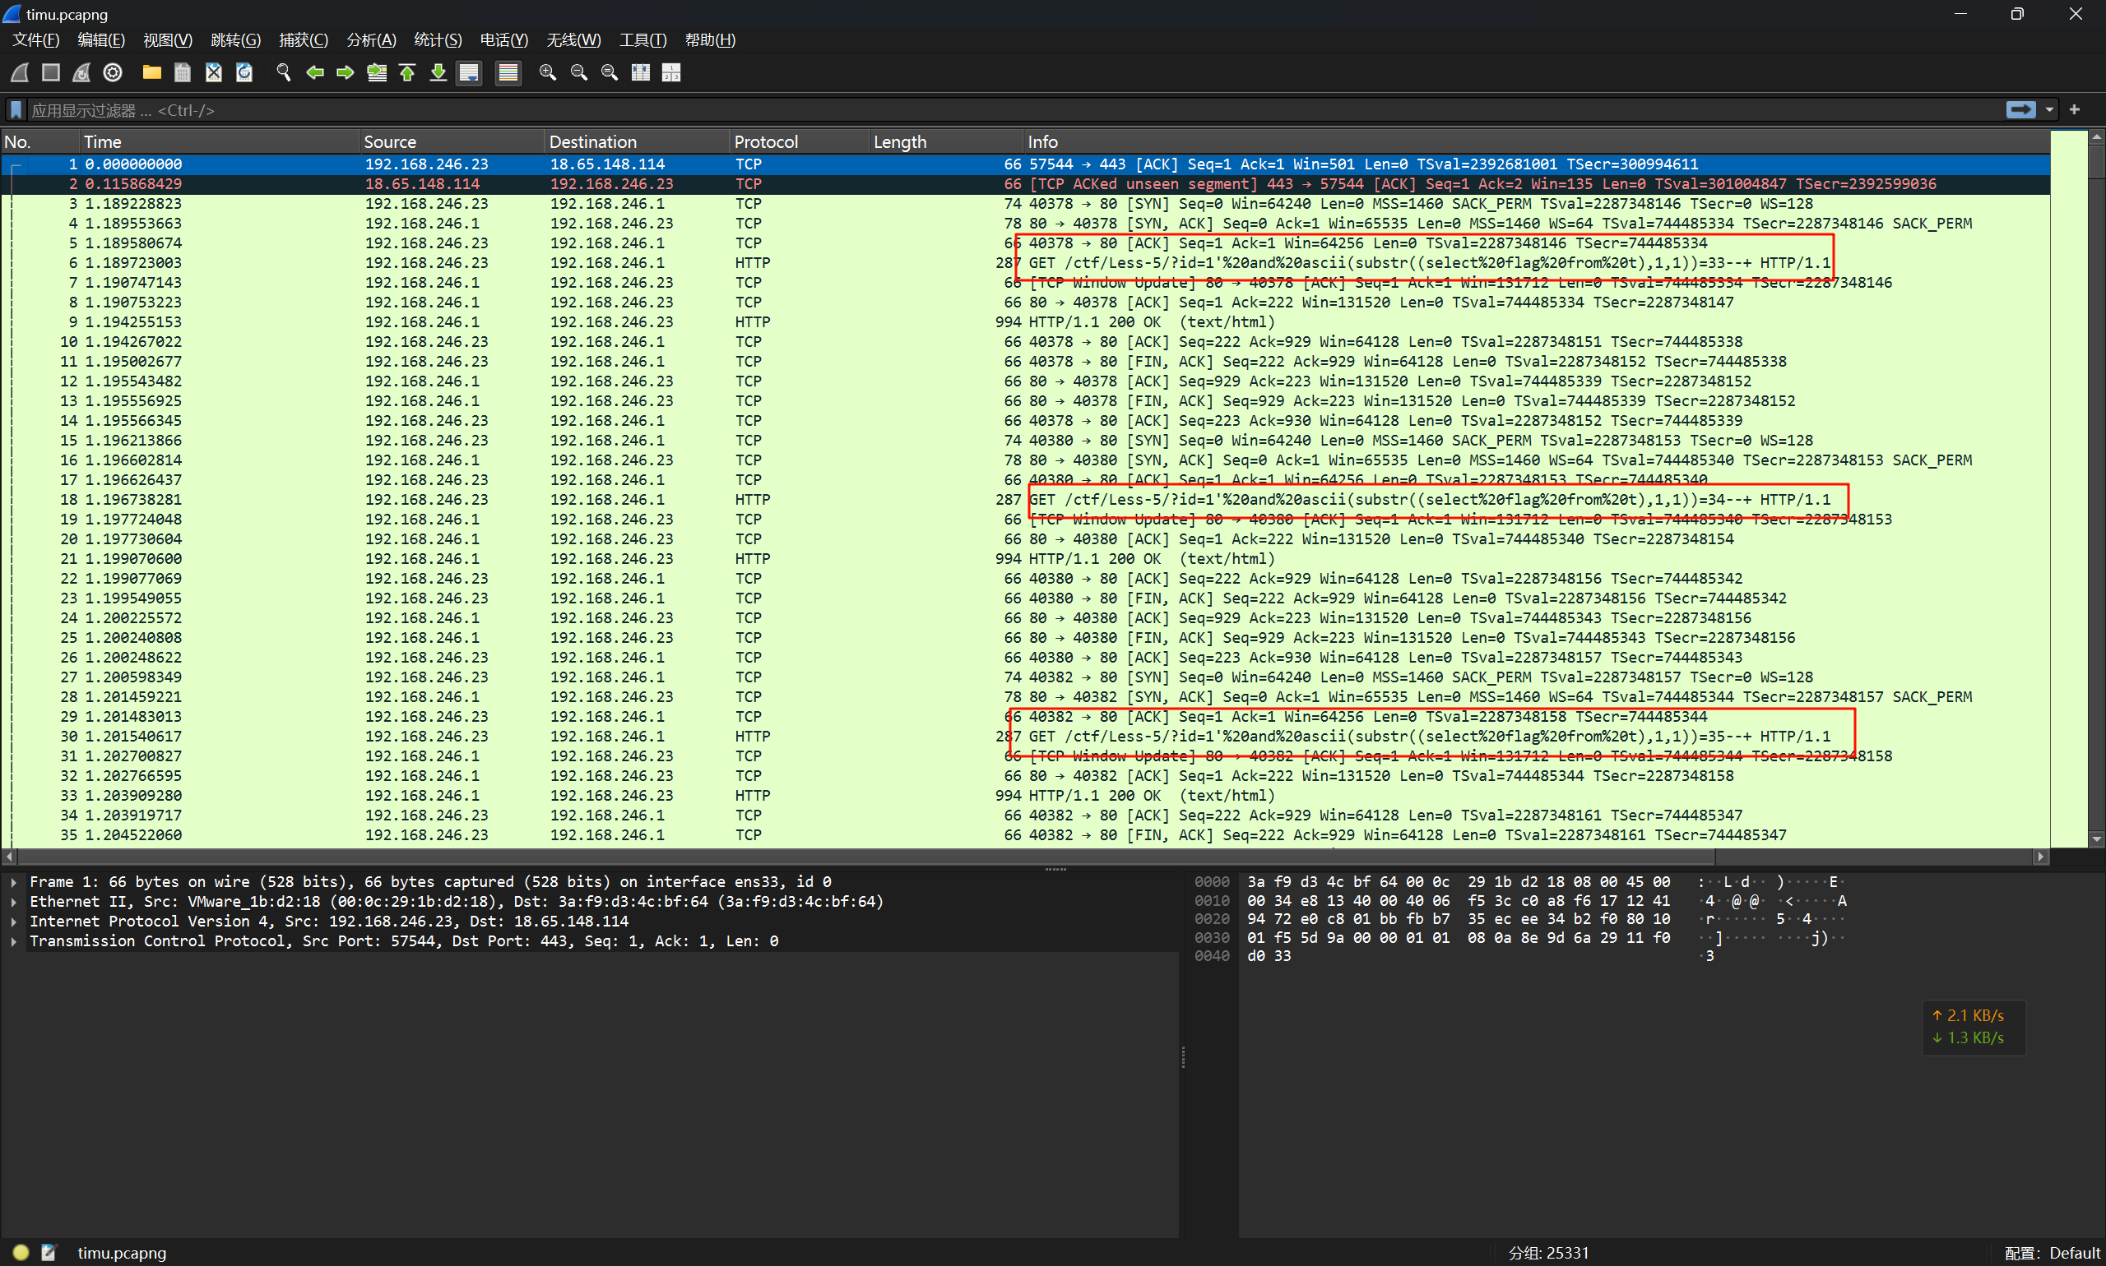Viewport: 2106px width, 1266px height.
Task: Expand the Ethernet II tree row
Action: 14,901
